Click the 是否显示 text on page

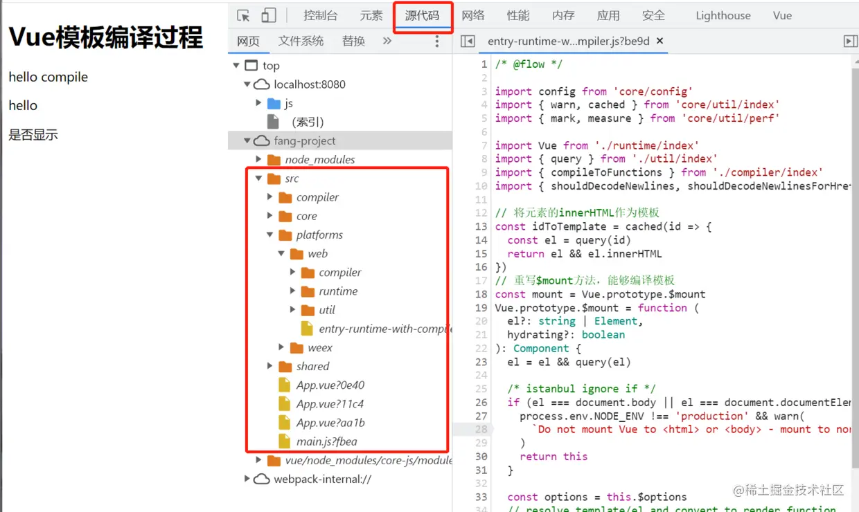(33, 135)
